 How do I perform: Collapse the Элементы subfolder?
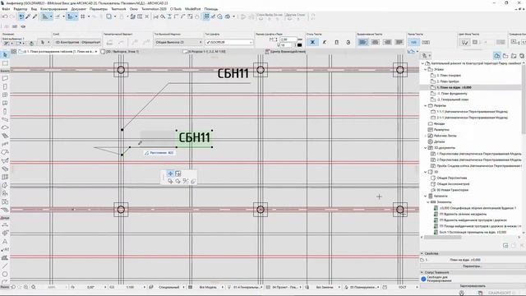(x=428, y=202)
